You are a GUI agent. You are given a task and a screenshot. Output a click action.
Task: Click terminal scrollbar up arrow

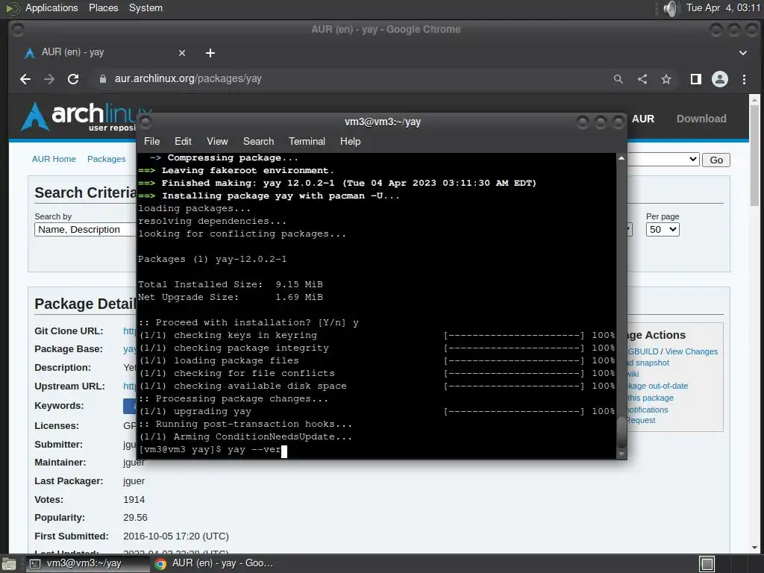coord(621,158)
